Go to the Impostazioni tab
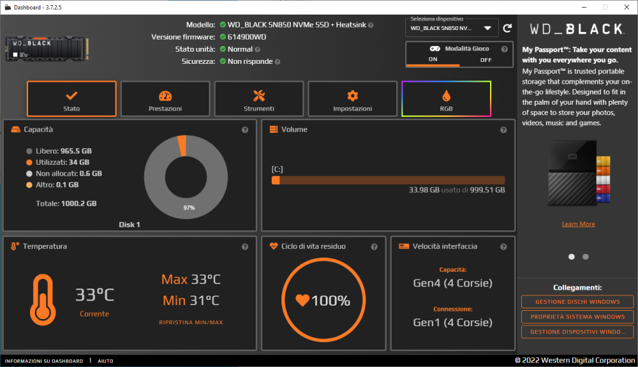Screen dimensions: 638x367 click(352, 99)
